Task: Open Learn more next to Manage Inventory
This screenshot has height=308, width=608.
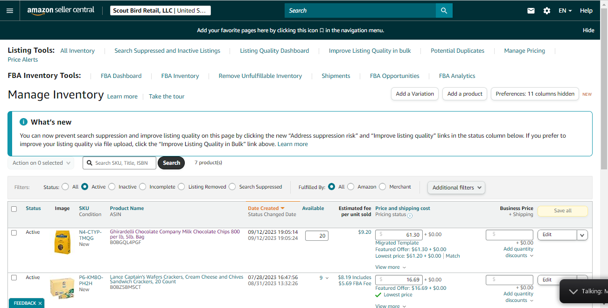Action: coord(122,97)
